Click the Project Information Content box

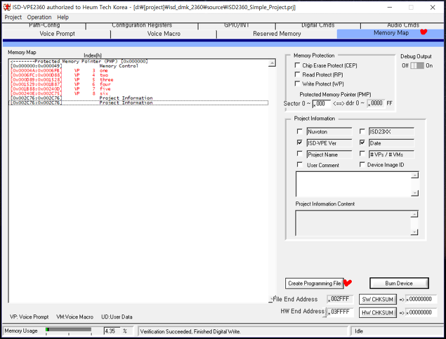pos(353,223)
